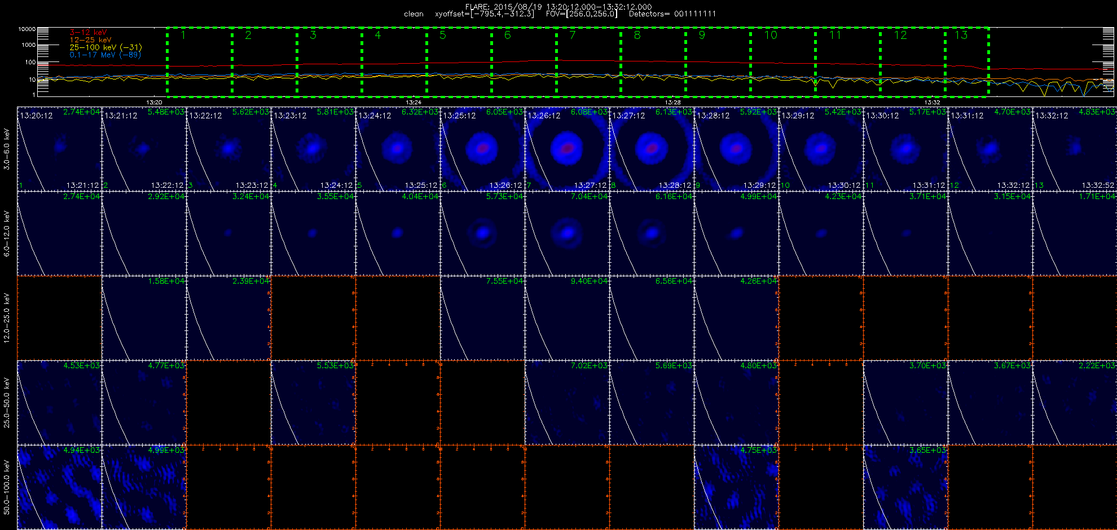Select interval marker 13 in the lightcurve
Screen dimensions: 1117x530
[x=961, y=35]
